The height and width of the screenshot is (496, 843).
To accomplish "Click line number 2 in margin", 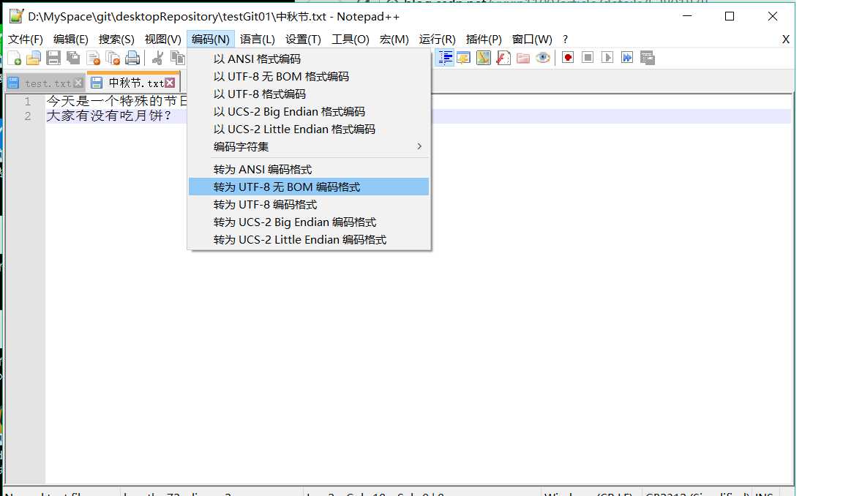I will coord(27,116).
